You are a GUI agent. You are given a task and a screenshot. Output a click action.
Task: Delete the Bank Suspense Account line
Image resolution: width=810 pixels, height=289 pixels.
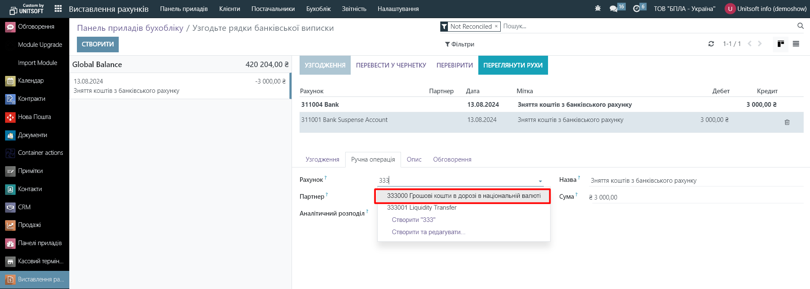click(x=787, y=122)
